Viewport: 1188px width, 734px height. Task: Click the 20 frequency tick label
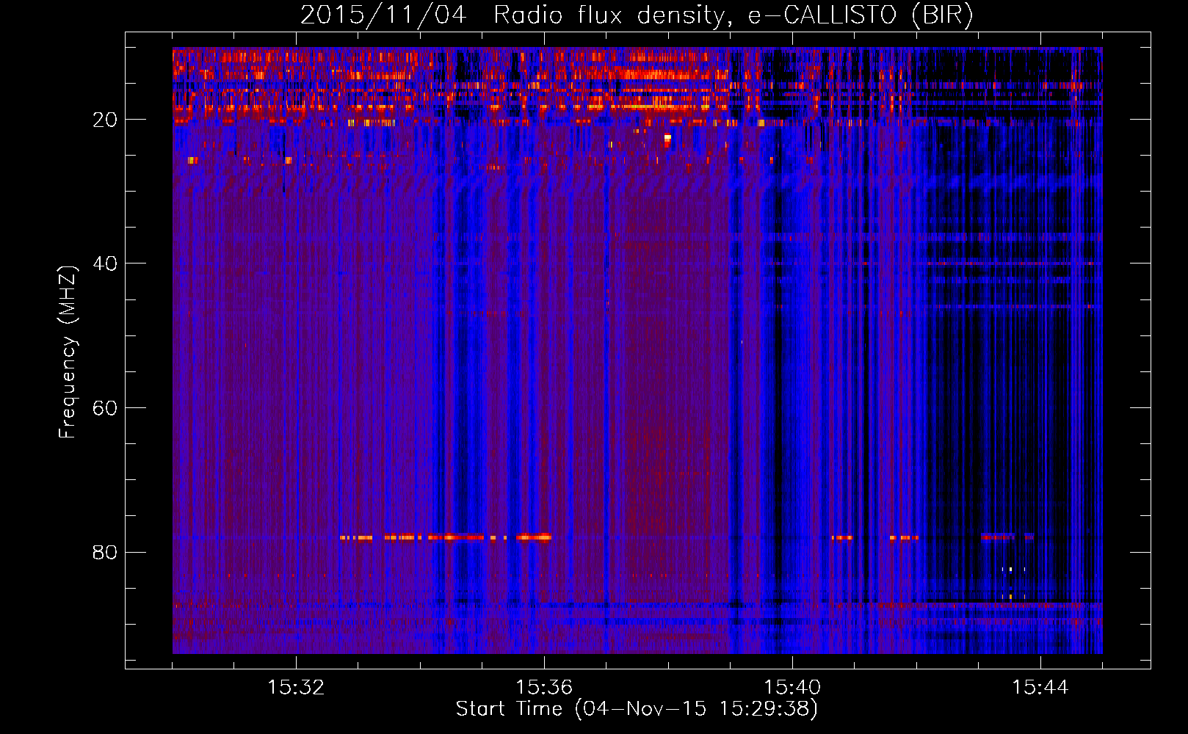105,120
